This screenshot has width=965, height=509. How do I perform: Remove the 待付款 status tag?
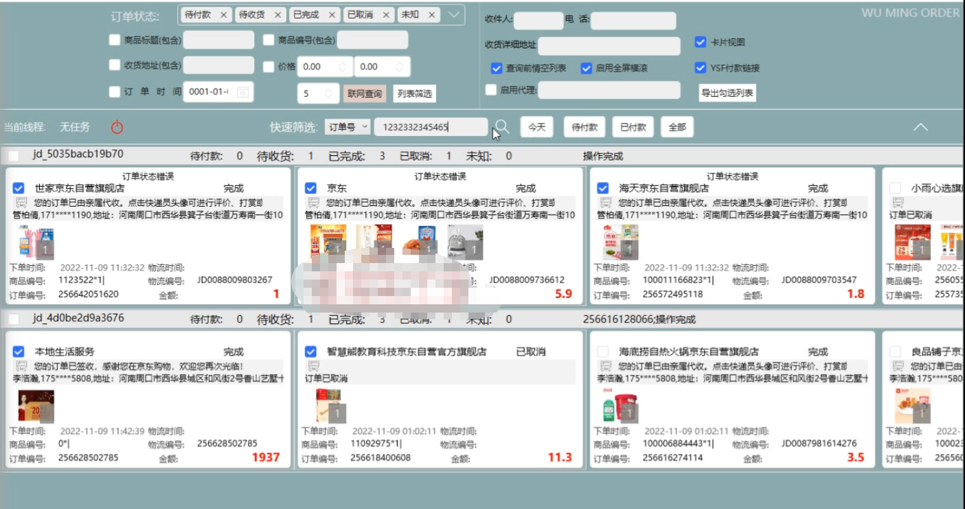(x=224, y=14)
